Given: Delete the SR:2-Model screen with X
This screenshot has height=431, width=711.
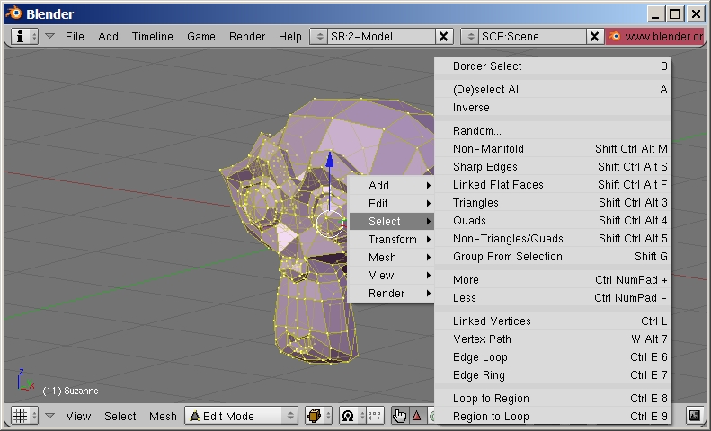Looking at the screenshot, I should tap(443, 36).
